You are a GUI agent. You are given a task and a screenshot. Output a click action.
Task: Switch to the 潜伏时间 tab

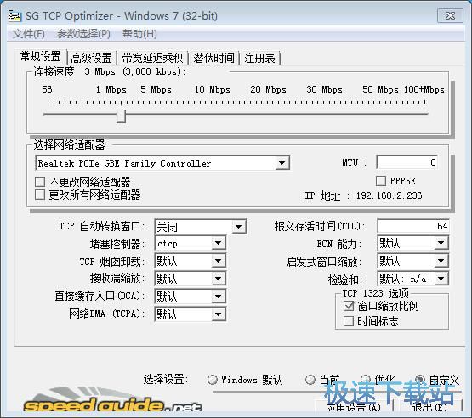pos(213,58)
